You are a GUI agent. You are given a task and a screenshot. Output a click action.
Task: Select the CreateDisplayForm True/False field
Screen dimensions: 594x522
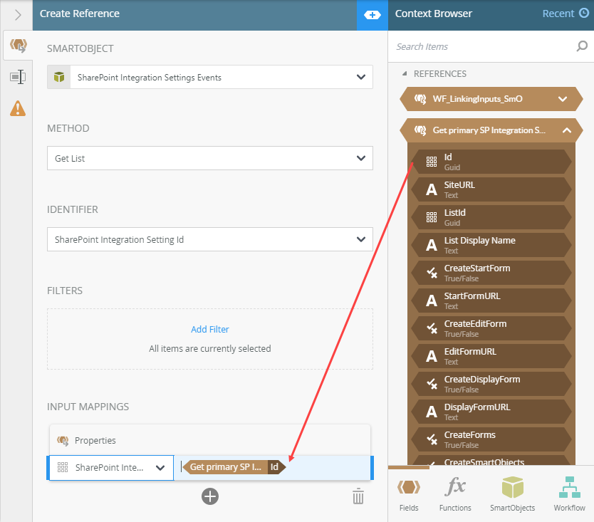[x=491, y=384]
